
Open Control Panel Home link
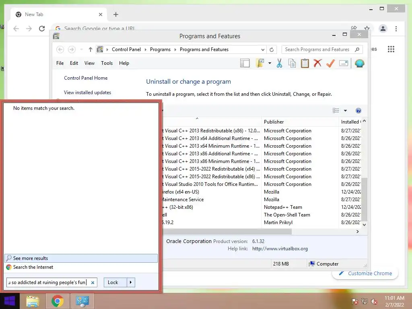pyautogui.click(x=86, y=78)
